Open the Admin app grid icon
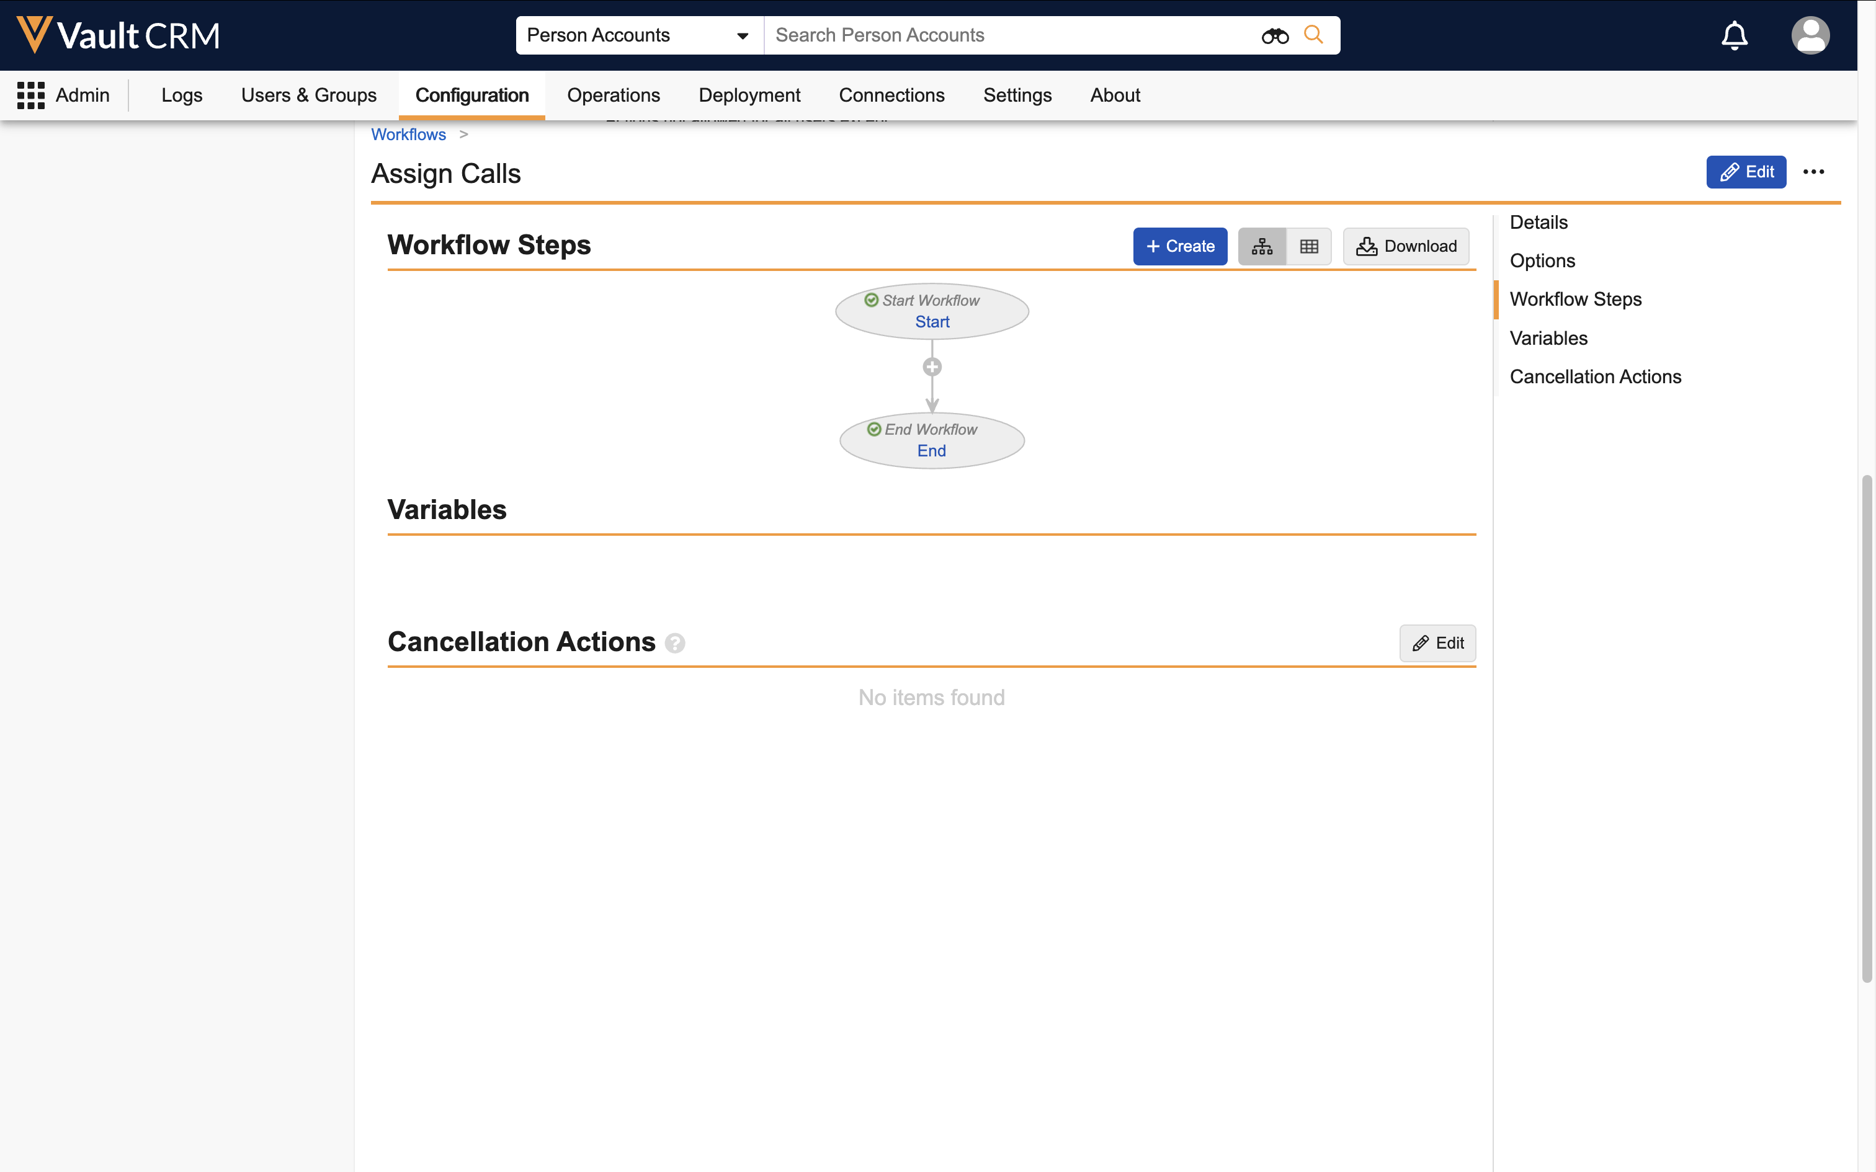Image resolution: width=1876 pixels, height=1172 pixels. (x=31, y=95)
